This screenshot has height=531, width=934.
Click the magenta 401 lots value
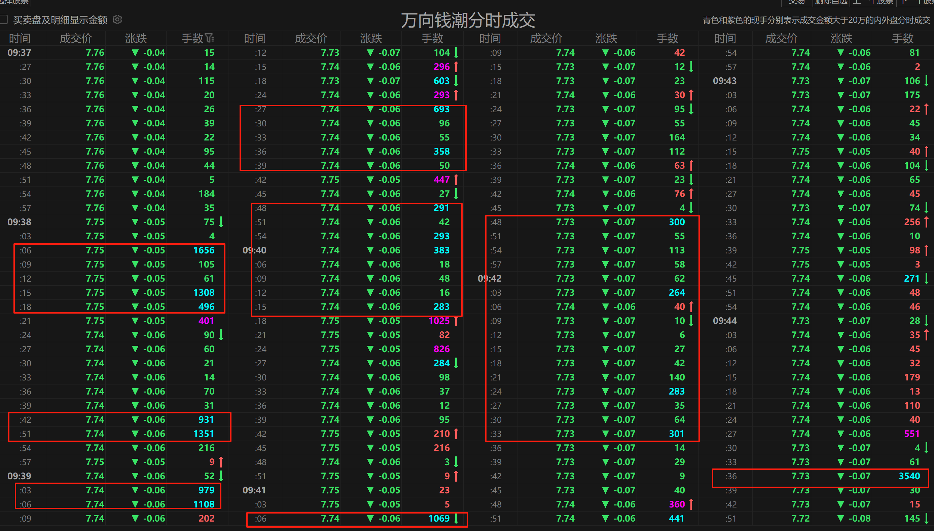click(x=206, y=321)
